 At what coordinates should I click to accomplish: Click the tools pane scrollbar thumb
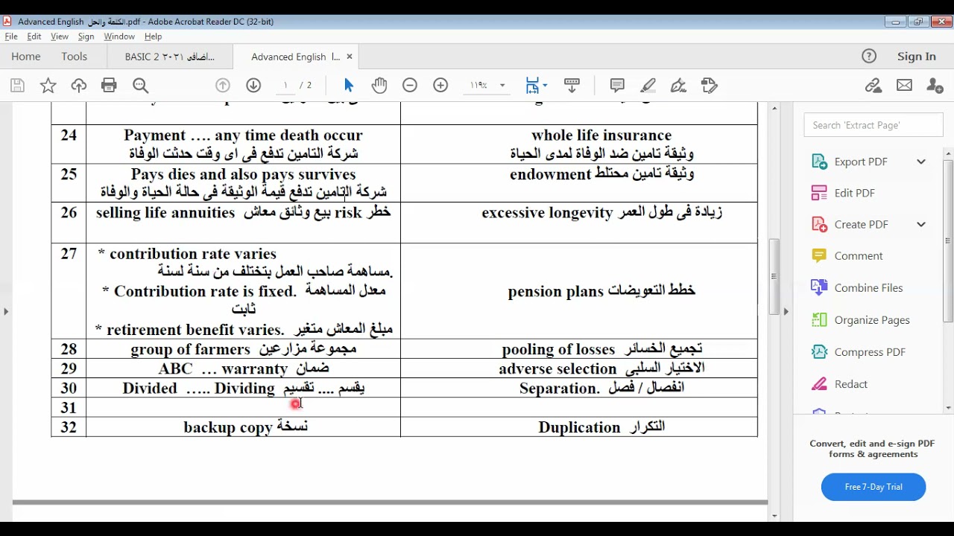click(x=948, y=240)
